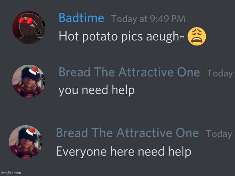
Task: Click the word aeugh~ before the emoji
Action: (x=165, y=36)
